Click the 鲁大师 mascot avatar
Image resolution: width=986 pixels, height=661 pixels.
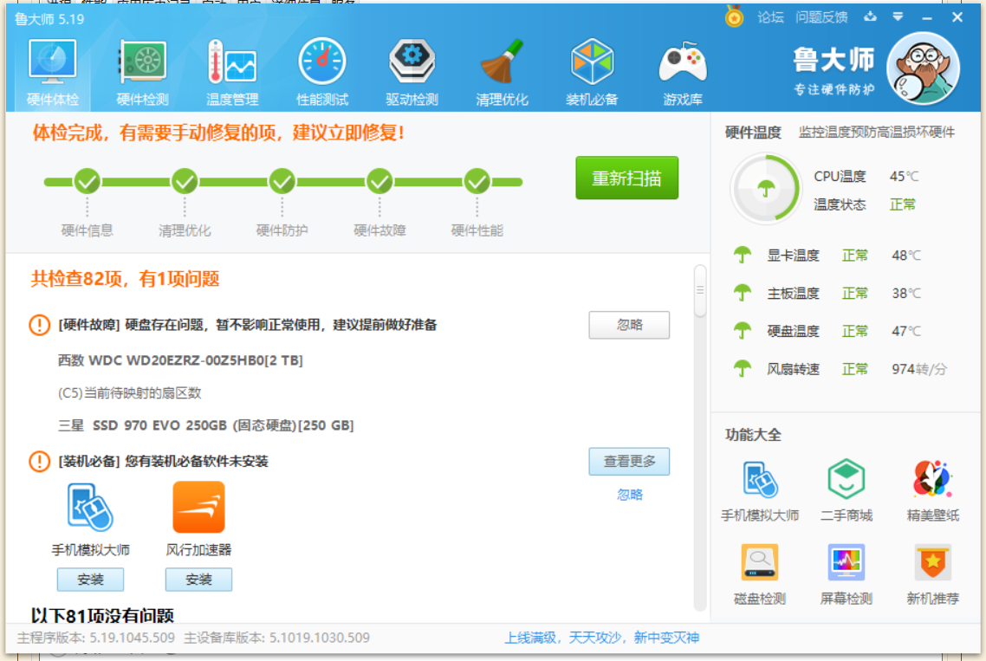pyautogui.click(x=923, y=68)
